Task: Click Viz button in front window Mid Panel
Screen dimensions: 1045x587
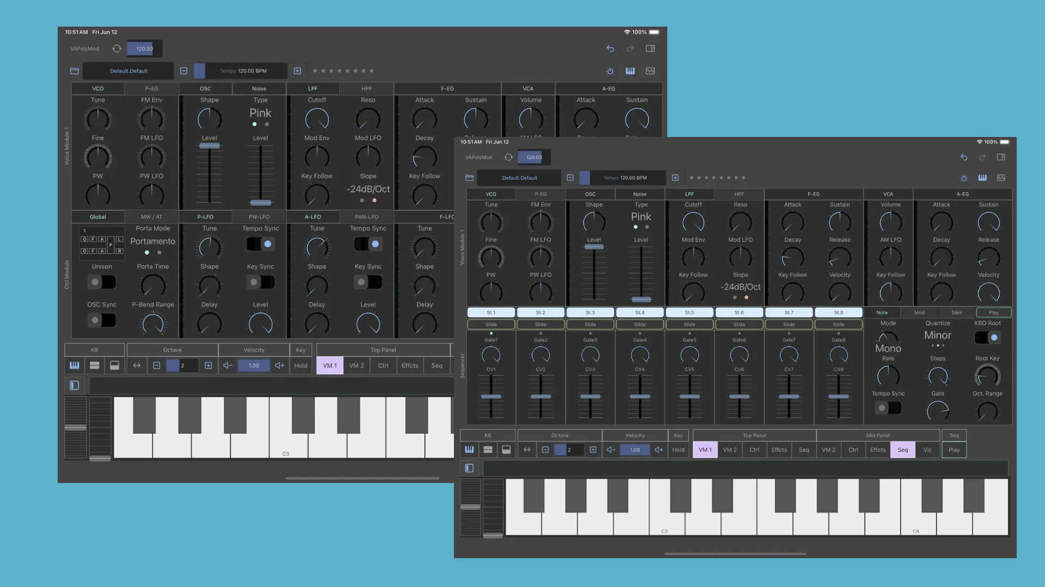Action: click(x=927, y=449)
